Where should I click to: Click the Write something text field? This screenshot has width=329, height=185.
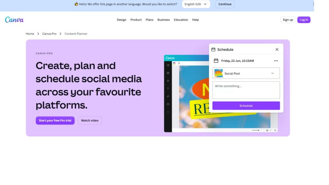[246, 90]
